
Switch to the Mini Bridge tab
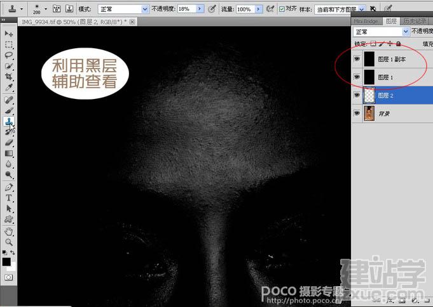pyautogui.click(x=366, y=21)
